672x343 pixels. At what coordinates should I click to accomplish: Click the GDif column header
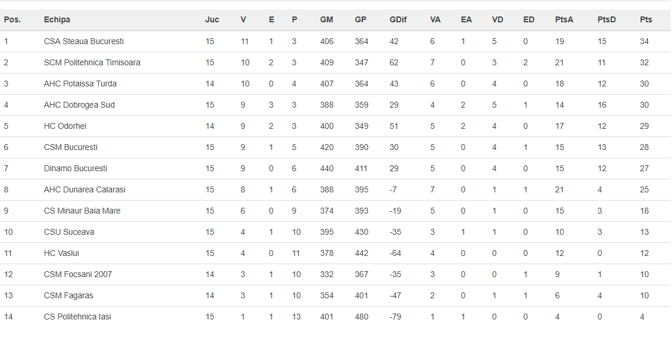click(396, 19)
